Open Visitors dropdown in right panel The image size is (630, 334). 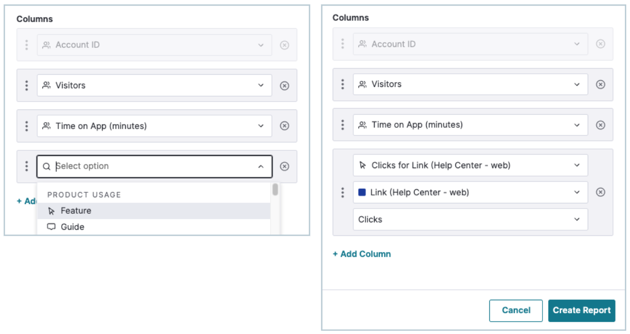471,84
